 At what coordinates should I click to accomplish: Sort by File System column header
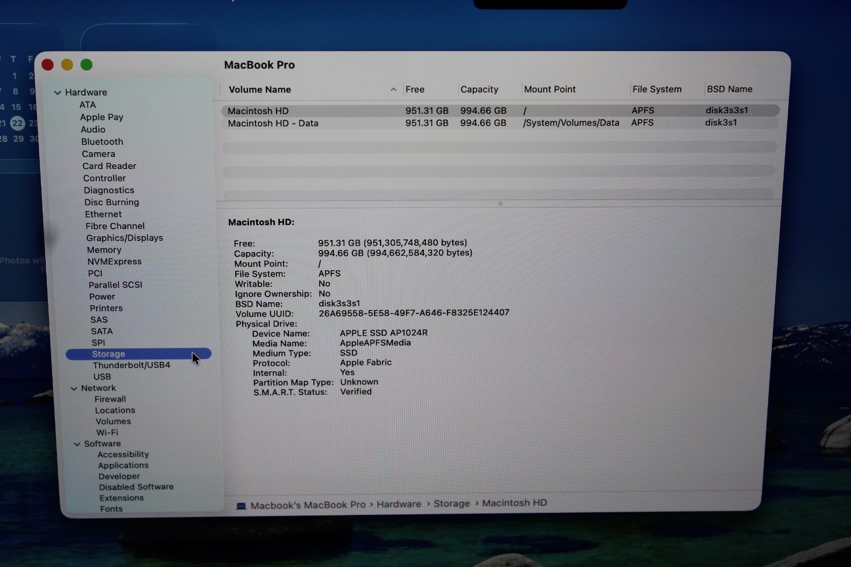657,89
